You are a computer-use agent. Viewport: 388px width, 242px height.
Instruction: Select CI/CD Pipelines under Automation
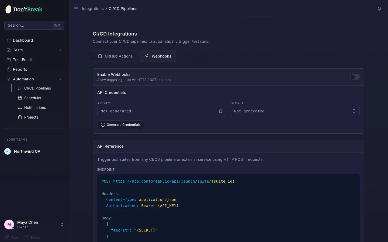[40, 88]
